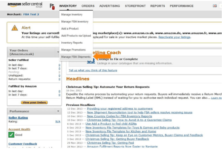Viewport: 222px width, 149px height.
Task: Open Fulfilment Reports Easier to Navigate headline
Action: pos(122,147)
